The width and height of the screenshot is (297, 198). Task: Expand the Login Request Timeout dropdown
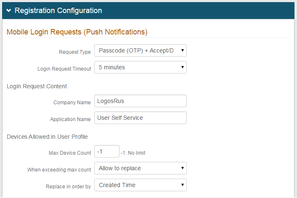point(140,67)
